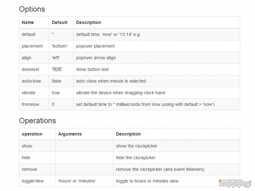Click the 'bottom' default value
The height and width of the screenshot is (191, 255).
pyautogui.click(x=60, y=46)
